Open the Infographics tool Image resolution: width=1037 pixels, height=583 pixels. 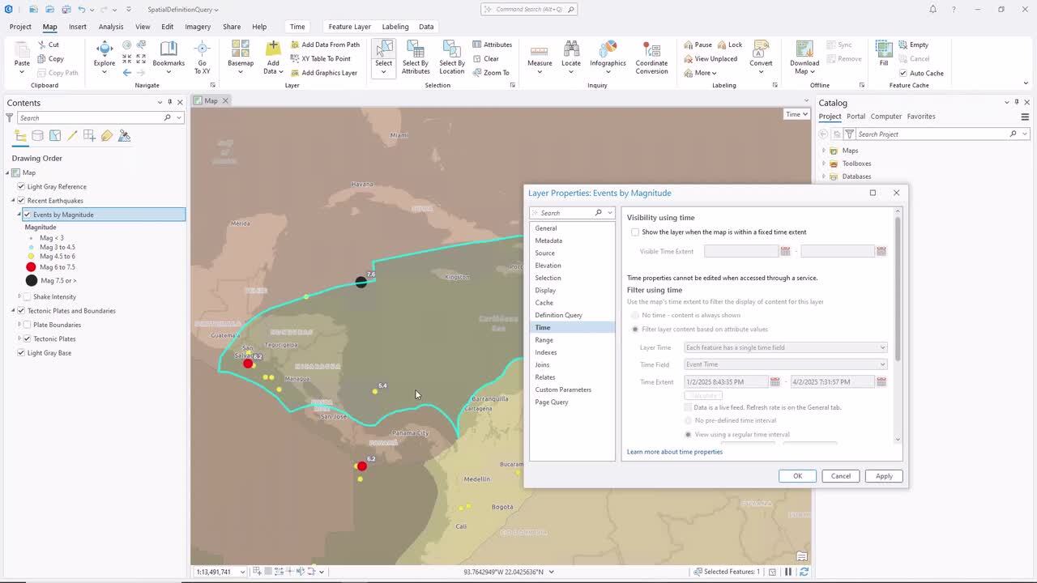pos(608,50)
